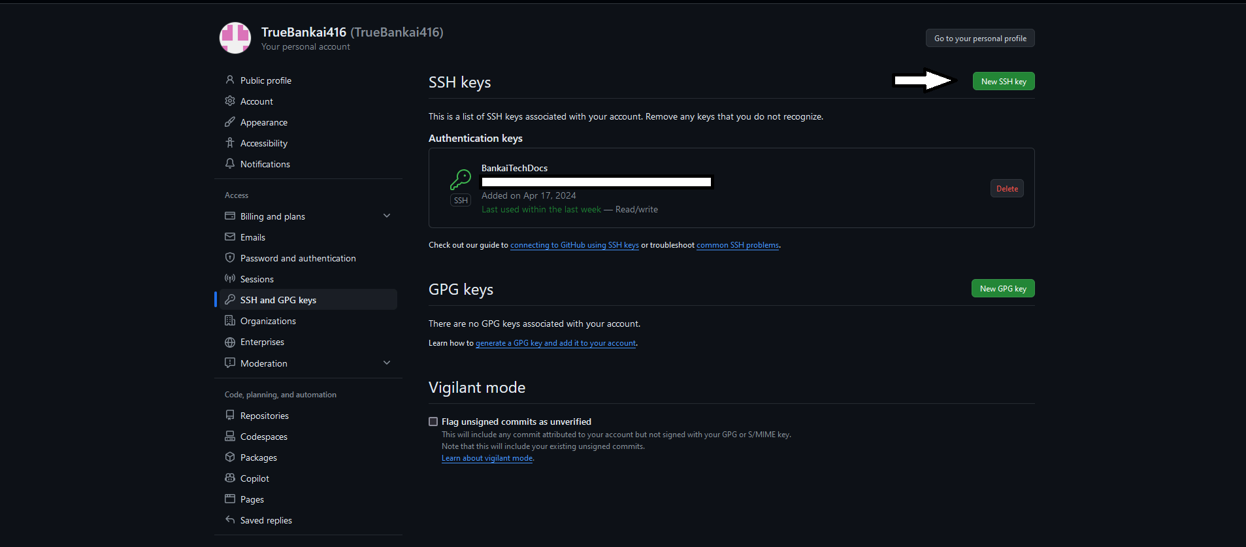Image resolution: width=1246 pixels, height=547 pixels.
Task: Expand the Moderation chevron
Action: pos(387,363)
